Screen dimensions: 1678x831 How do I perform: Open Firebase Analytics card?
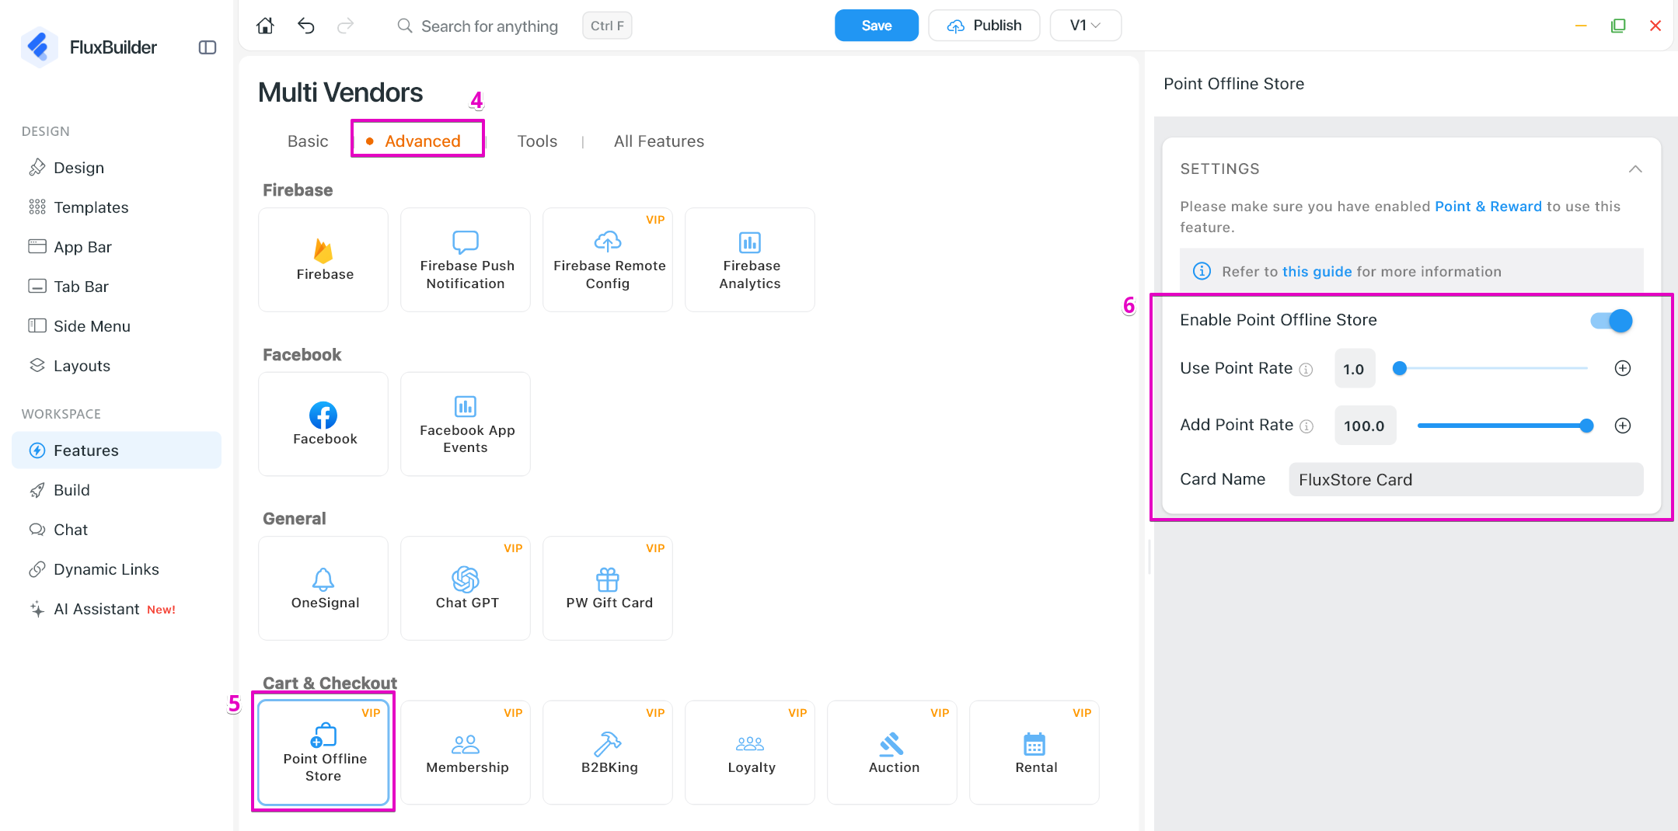click(750, 259)
